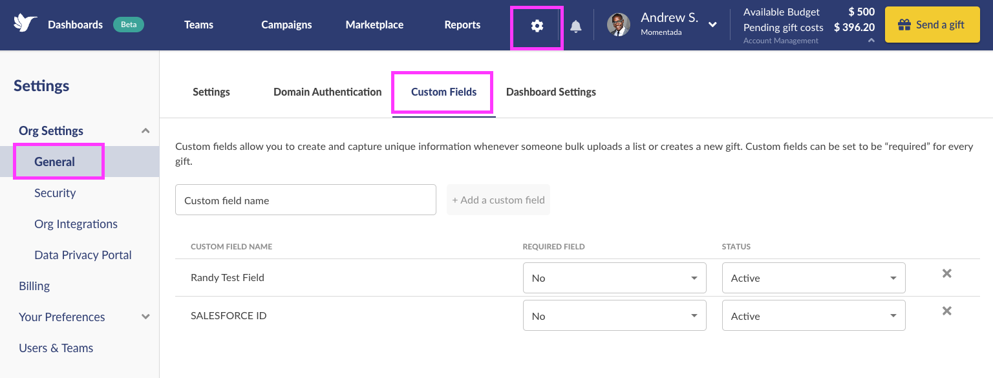
Task: Open the notifications bell
Action: [x=576, y=26]
